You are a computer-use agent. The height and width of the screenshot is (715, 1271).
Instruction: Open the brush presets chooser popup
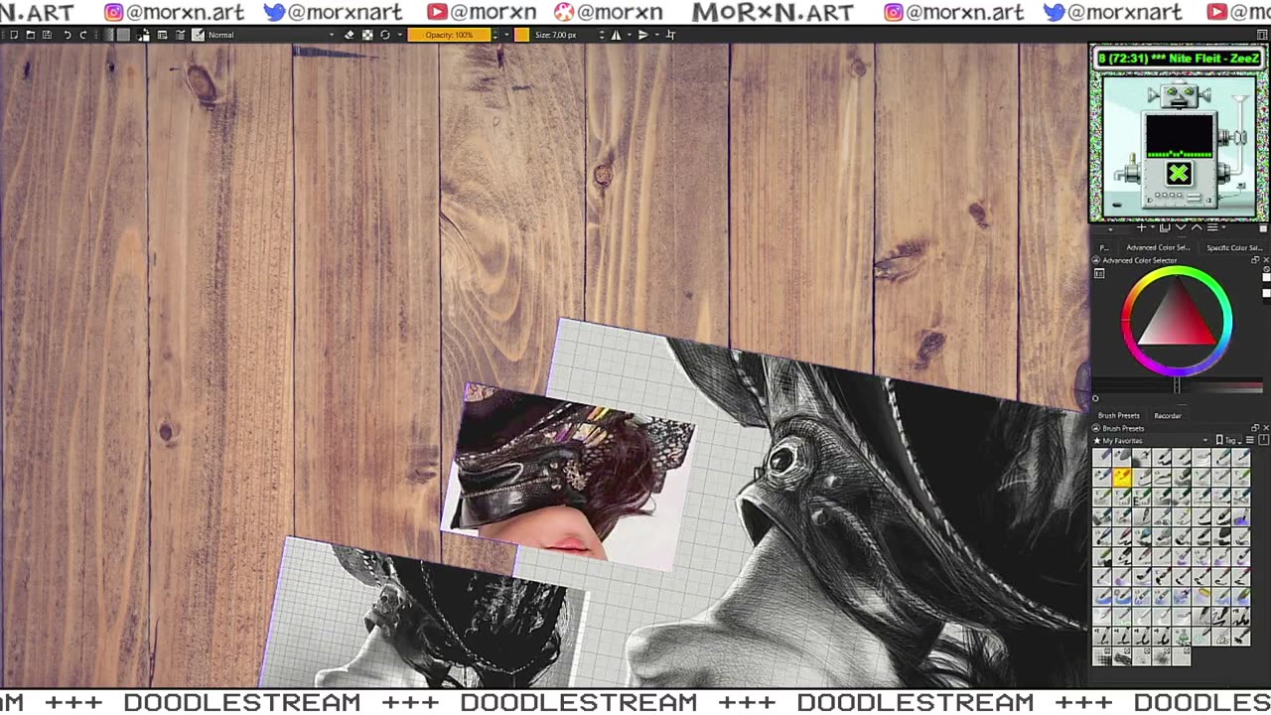click(x=180, y=35)
